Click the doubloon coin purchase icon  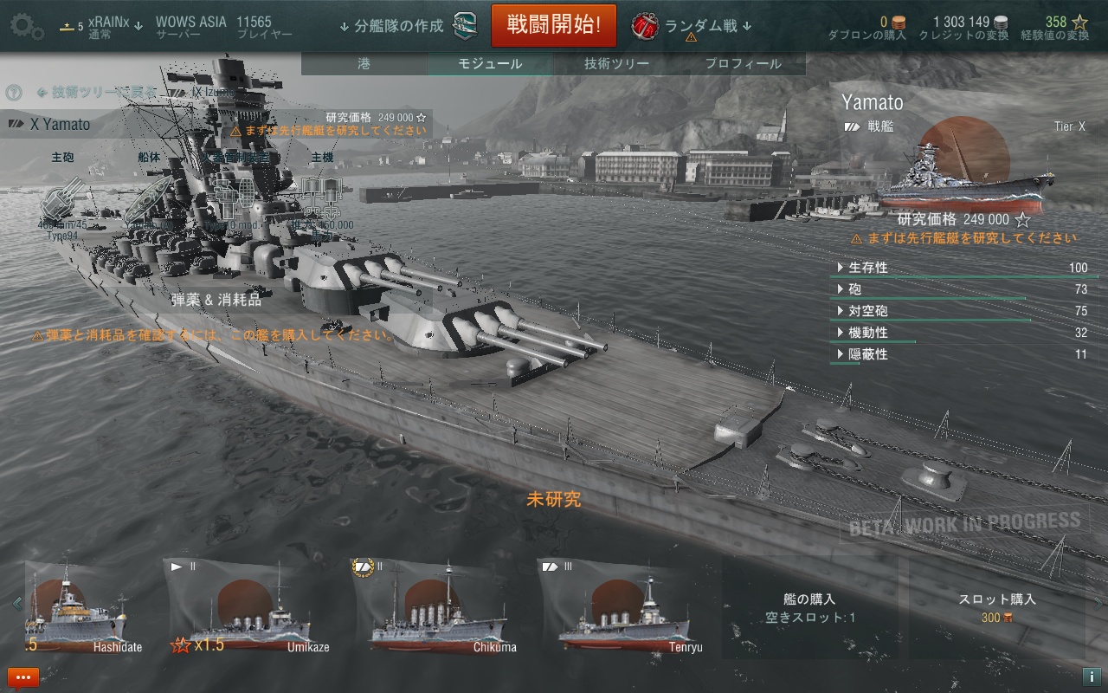[898, 22]
